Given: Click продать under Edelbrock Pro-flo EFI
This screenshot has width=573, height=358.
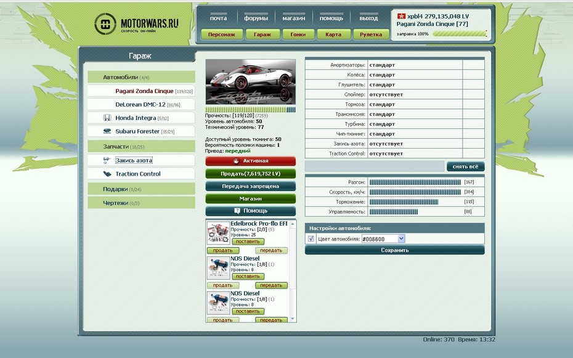Looking at the screenshot, I should click(223, 251).
